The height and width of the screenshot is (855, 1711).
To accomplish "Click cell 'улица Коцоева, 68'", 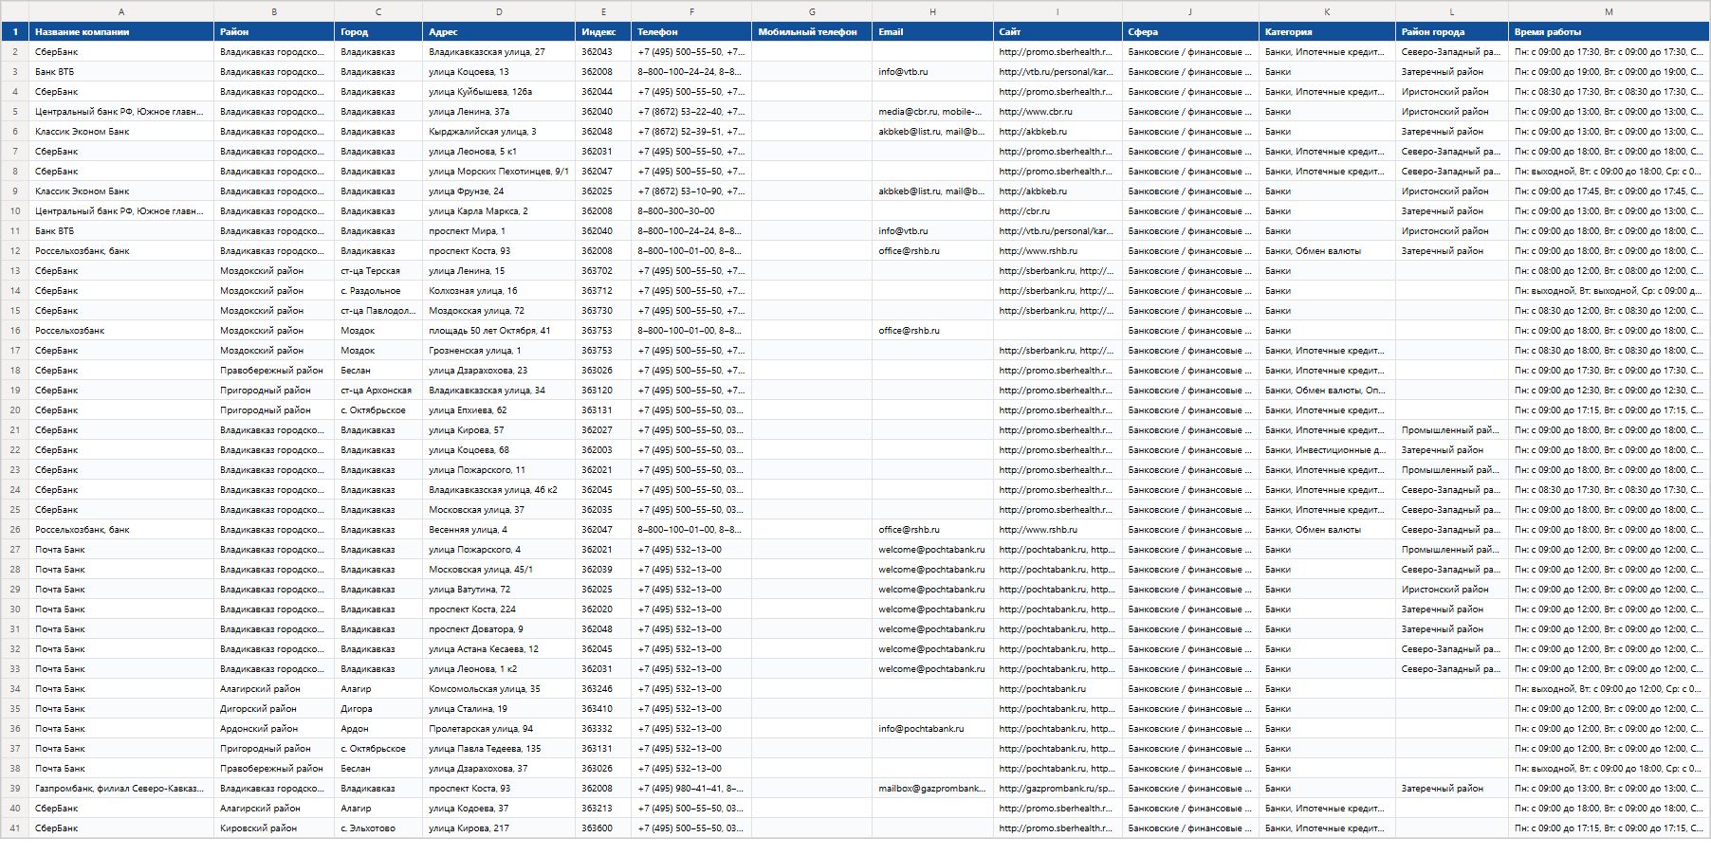I will (499, 450).
